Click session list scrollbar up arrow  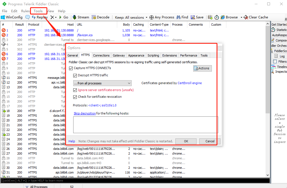(268, 24)
